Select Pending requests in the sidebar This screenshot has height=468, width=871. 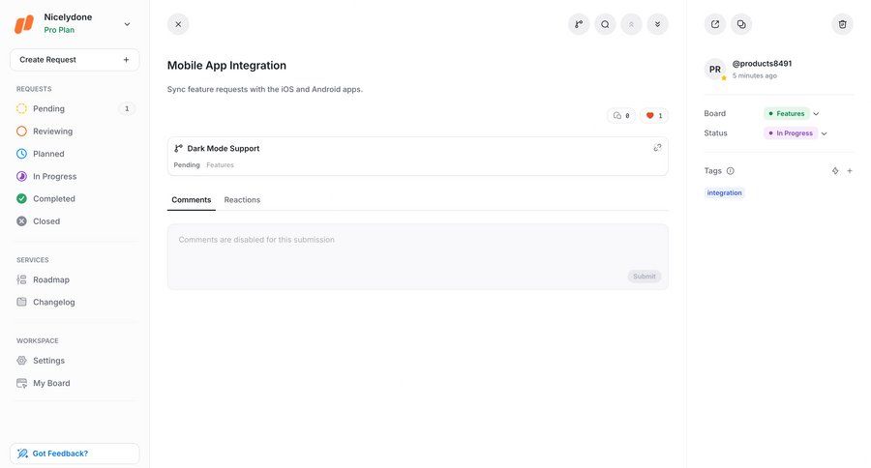click(x=48, y=109)
